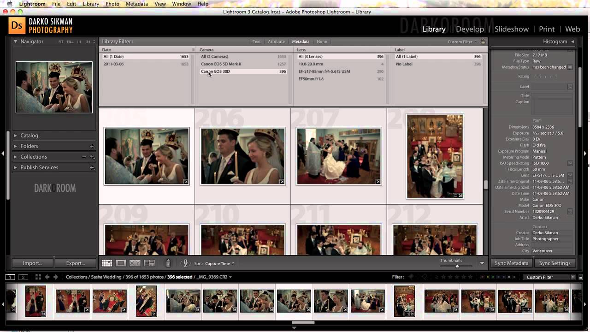The width and height of the screenshot is (590, 332).
Task: Click Serial Number field arrow button
Action: pyautogui.click(x=570, y=212)
